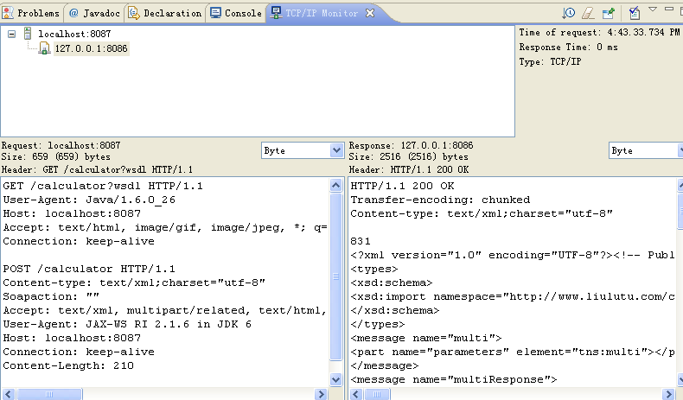Click the 'Request: localhost:8087' label

[x=61, y=145]
